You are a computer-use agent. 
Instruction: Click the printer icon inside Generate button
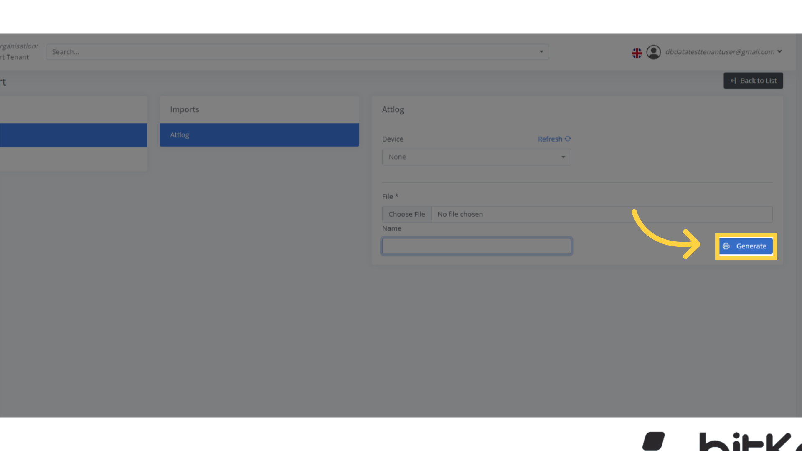(727, 246)
